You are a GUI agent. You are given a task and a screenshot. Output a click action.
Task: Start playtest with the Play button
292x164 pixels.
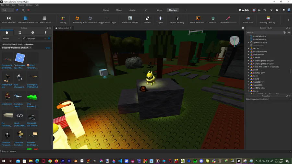coord(17,10)
